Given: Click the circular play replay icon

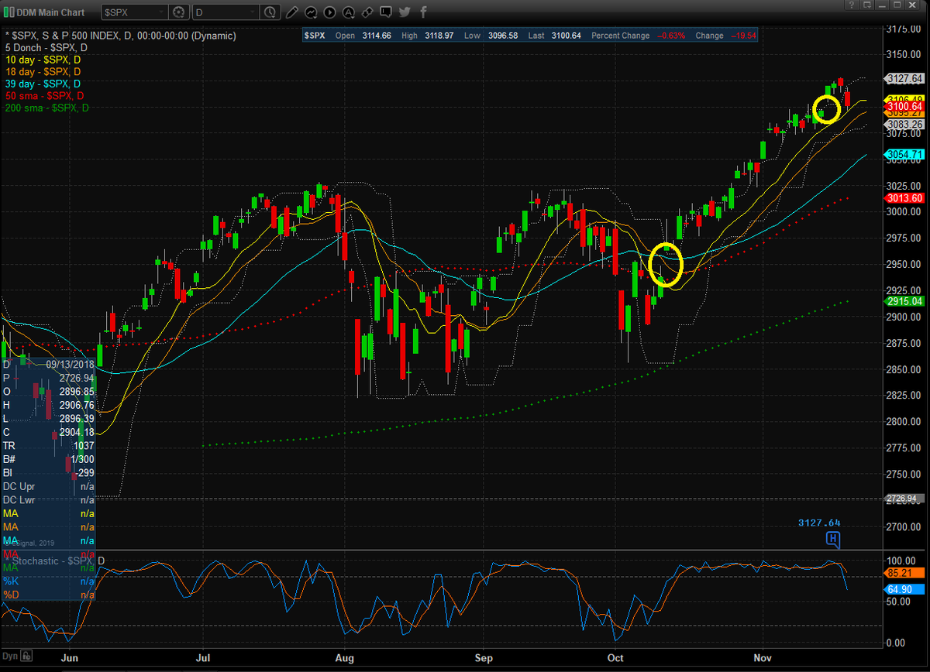Looking at the screenshot, I should coord(329,12).
